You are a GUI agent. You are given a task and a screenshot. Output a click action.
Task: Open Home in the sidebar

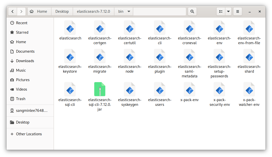30,42
